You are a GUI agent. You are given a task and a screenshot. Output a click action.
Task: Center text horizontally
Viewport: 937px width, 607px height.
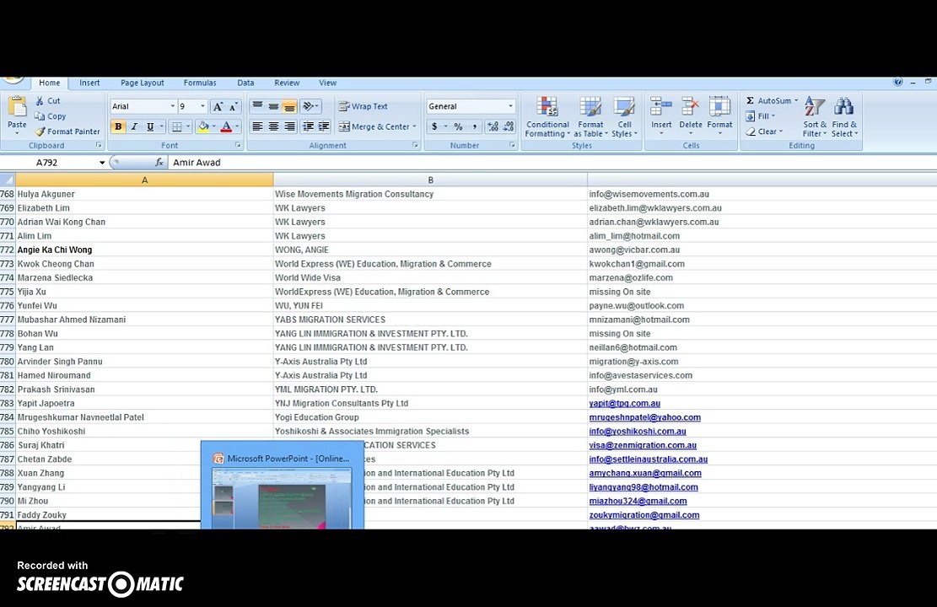(x=274, y=126)
